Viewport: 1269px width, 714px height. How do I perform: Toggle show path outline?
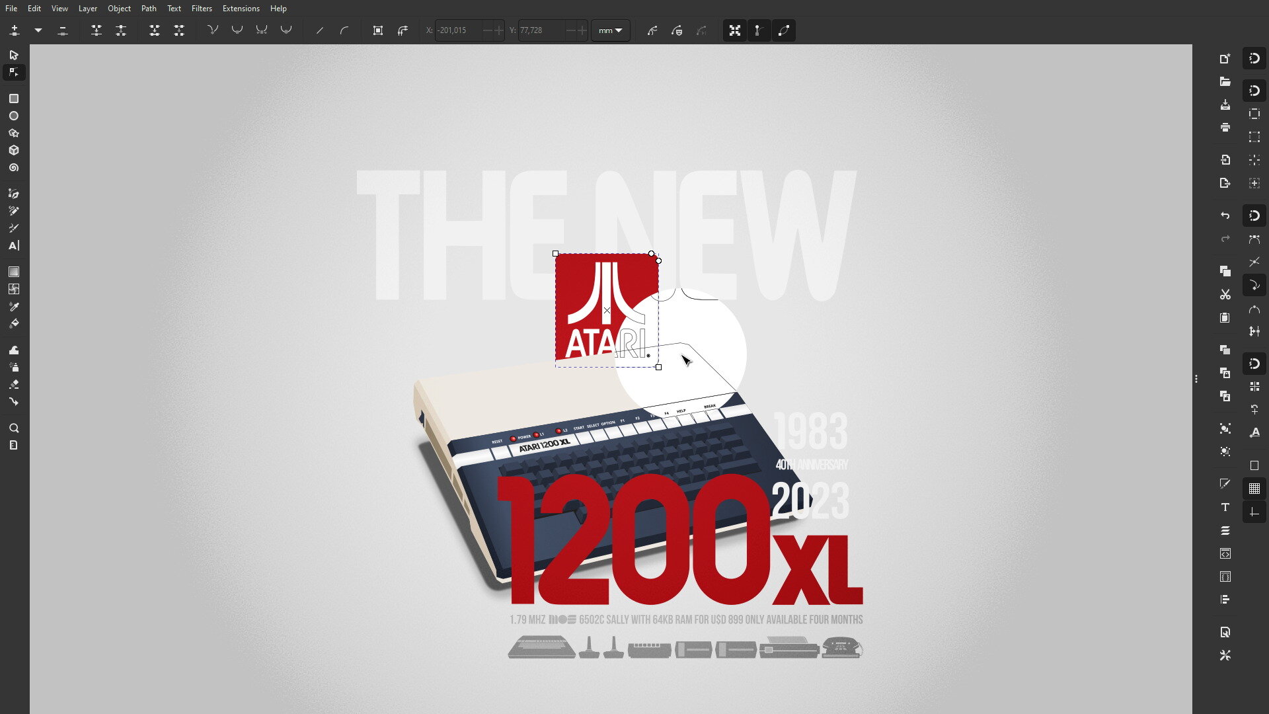784,30
